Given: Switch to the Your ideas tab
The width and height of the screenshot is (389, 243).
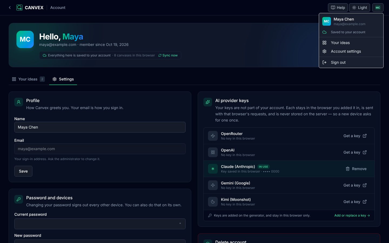Looking at the screenshot, I should click(28, 79).
